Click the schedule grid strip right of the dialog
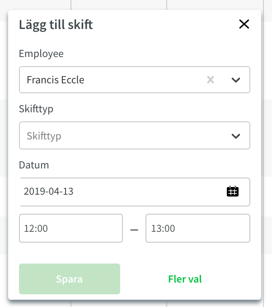 tap(267, 153)
